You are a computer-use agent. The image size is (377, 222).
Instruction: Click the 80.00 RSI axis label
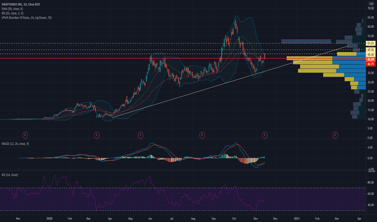click(371, 182)
